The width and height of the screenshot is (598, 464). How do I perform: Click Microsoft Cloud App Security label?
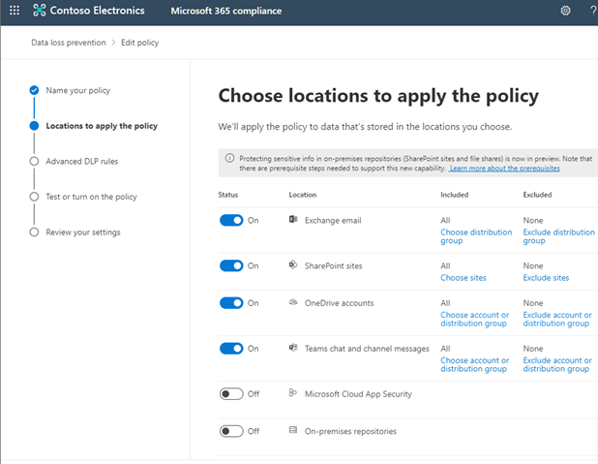click(x=358, y=393)
